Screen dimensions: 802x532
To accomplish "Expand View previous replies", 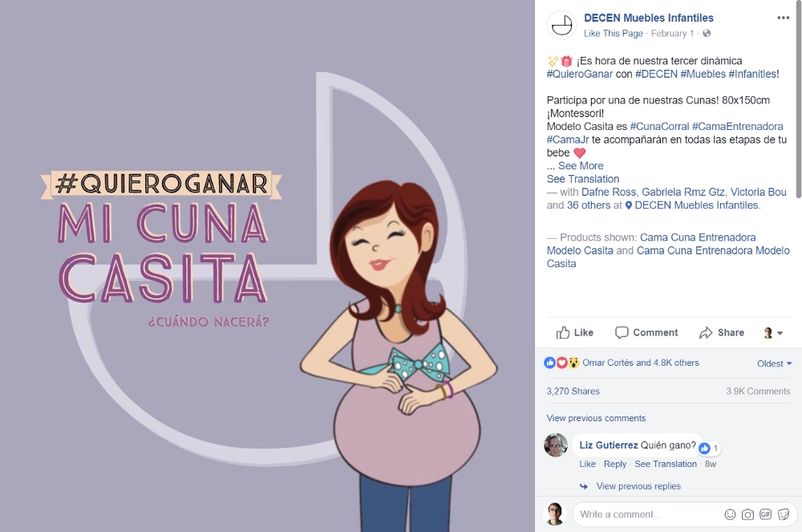I will (638, 486).
